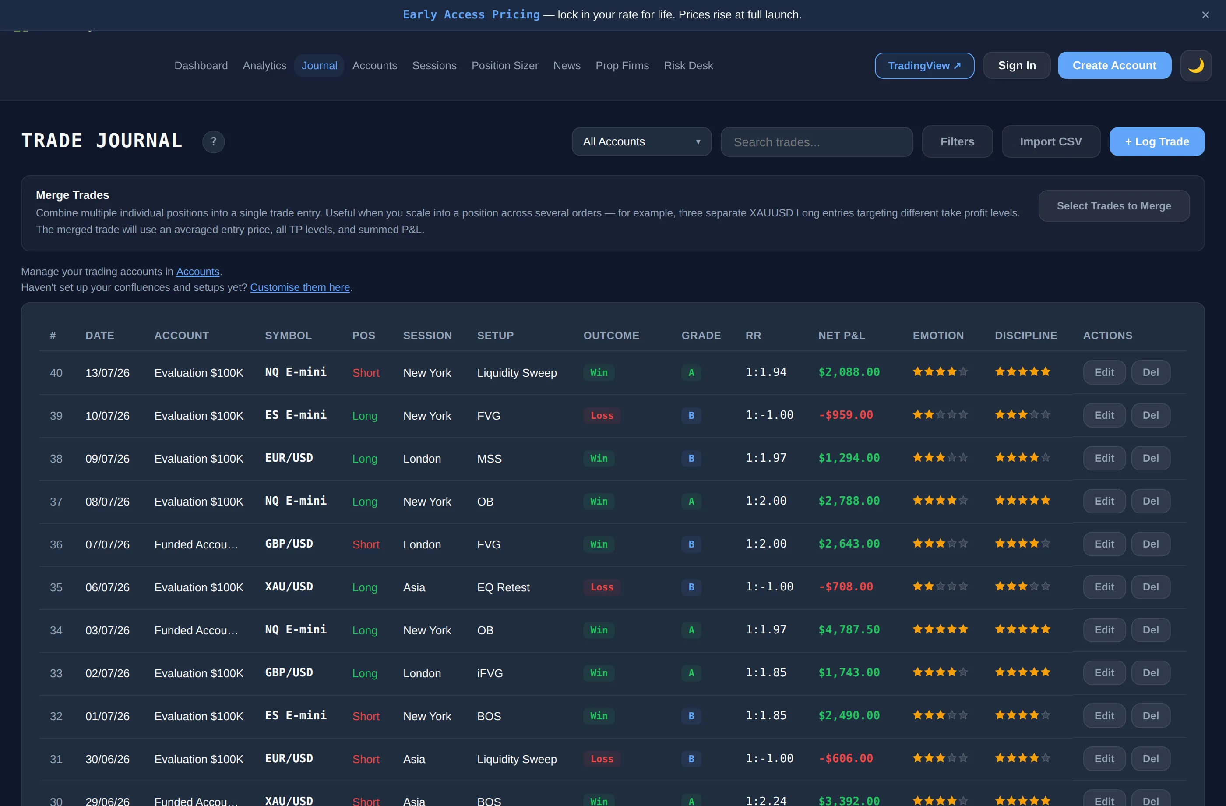This screenshot has width=1226, height=806.
Task: Delete trade 37 from 08/07/26
Action: [1150, 501]
